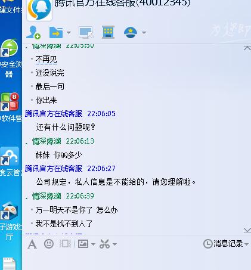The height and width of the screenshot is (270, 251).
Task: Click sender name 腾讯官方在线客服 at 22:06:05
Action: (x=54, y=114)
